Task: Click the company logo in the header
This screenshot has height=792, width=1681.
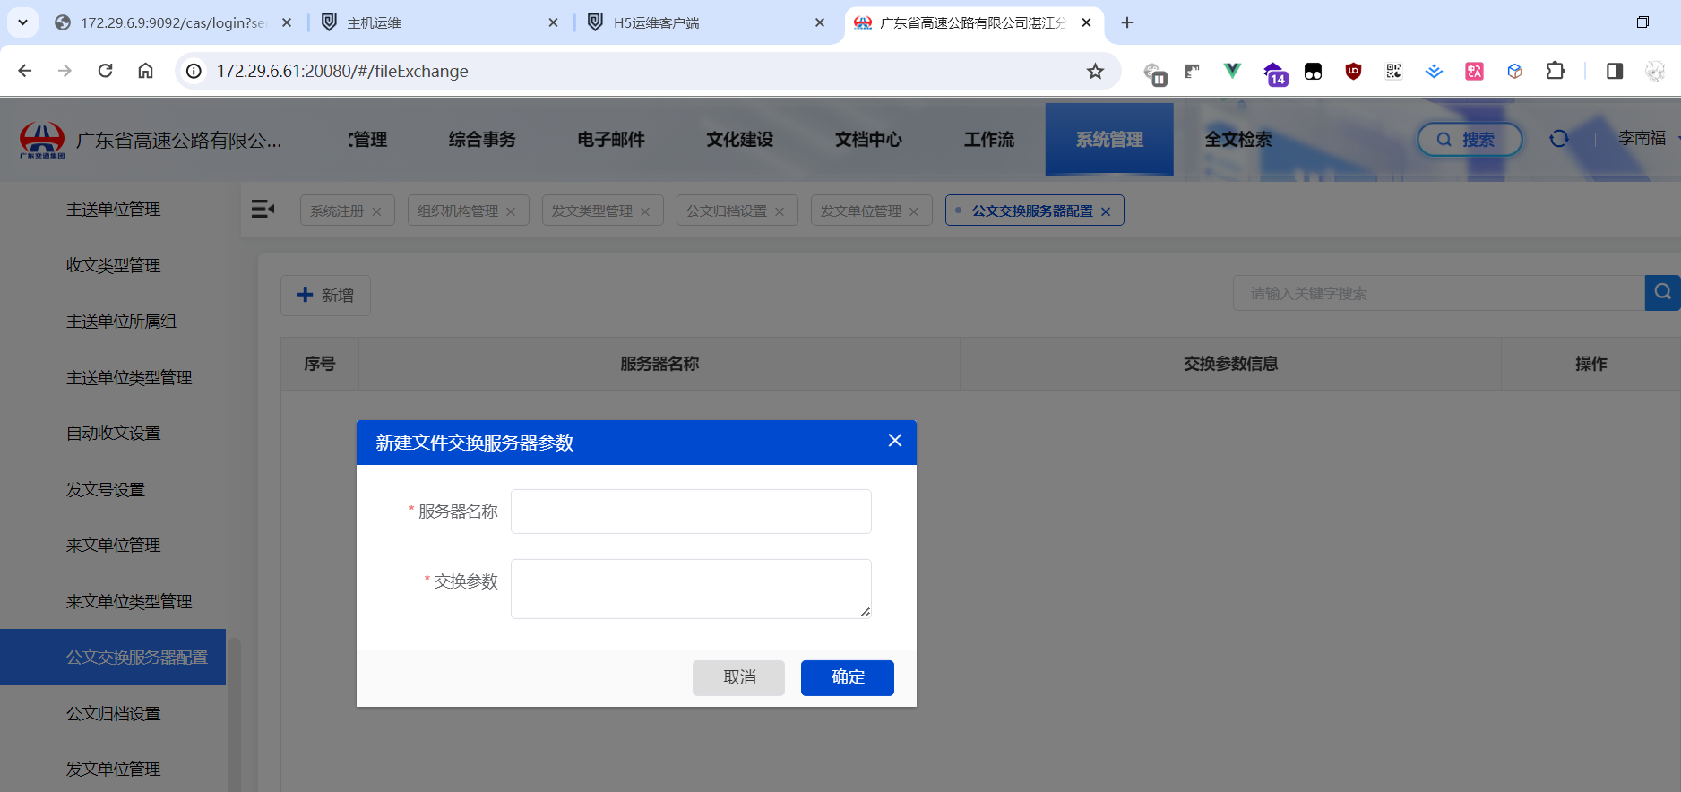Action: point(42,140)
